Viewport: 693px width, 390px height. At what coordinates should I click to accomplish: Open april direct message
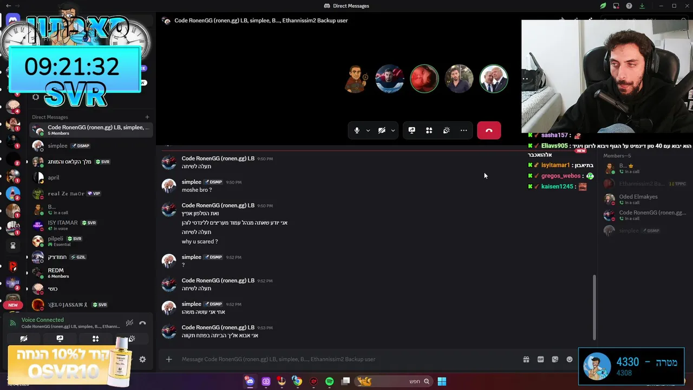pyautogui.click(x=91, y=178)
